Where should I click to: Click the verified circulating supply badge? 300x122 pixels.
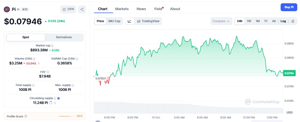[58, 98]
